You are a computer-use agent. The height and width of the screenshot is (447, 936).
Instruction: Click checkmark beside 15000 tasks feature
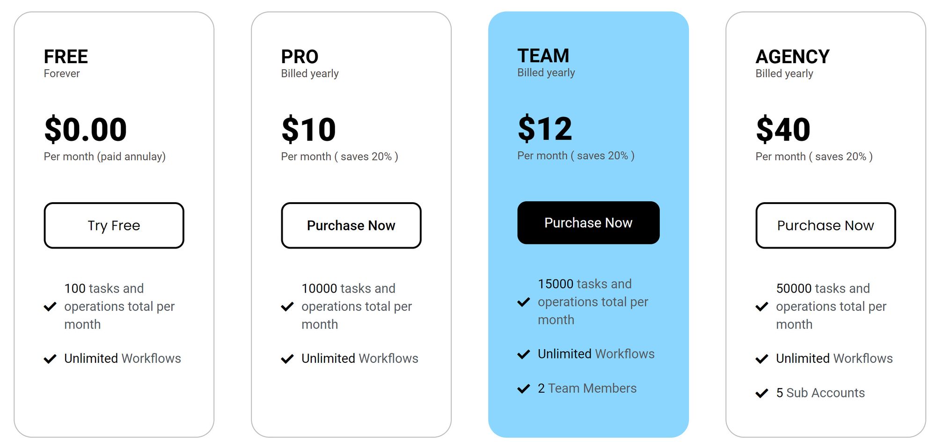[x=524, y=302]
